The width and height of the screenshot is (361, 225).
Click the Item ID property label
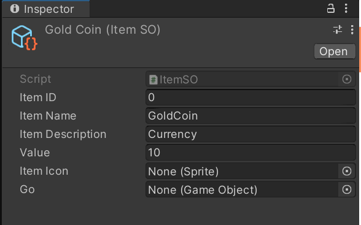pyautogui.click(x=38, y=97)
